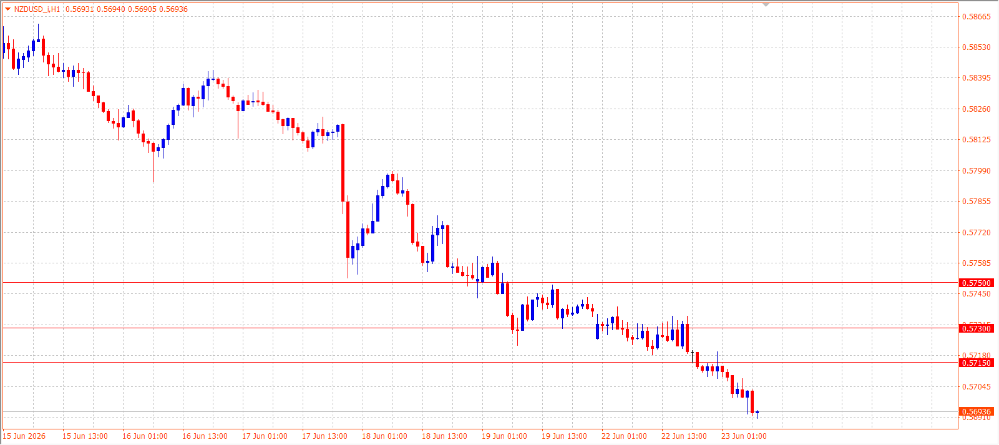Click time axis label 19 Jun 13:00

click(x=564, y=436)
